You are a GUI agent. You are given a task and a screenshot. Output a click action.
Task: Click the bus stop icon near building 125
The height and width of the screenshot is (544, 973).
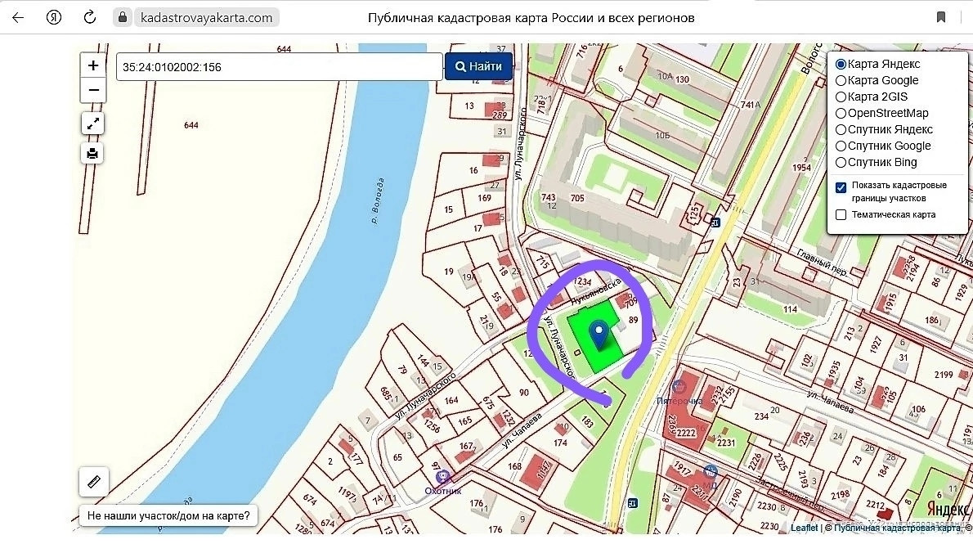[x=715, y=223]
